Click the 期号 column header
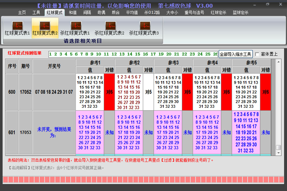The height and width of the screenshot is (191, 287). 26,66
